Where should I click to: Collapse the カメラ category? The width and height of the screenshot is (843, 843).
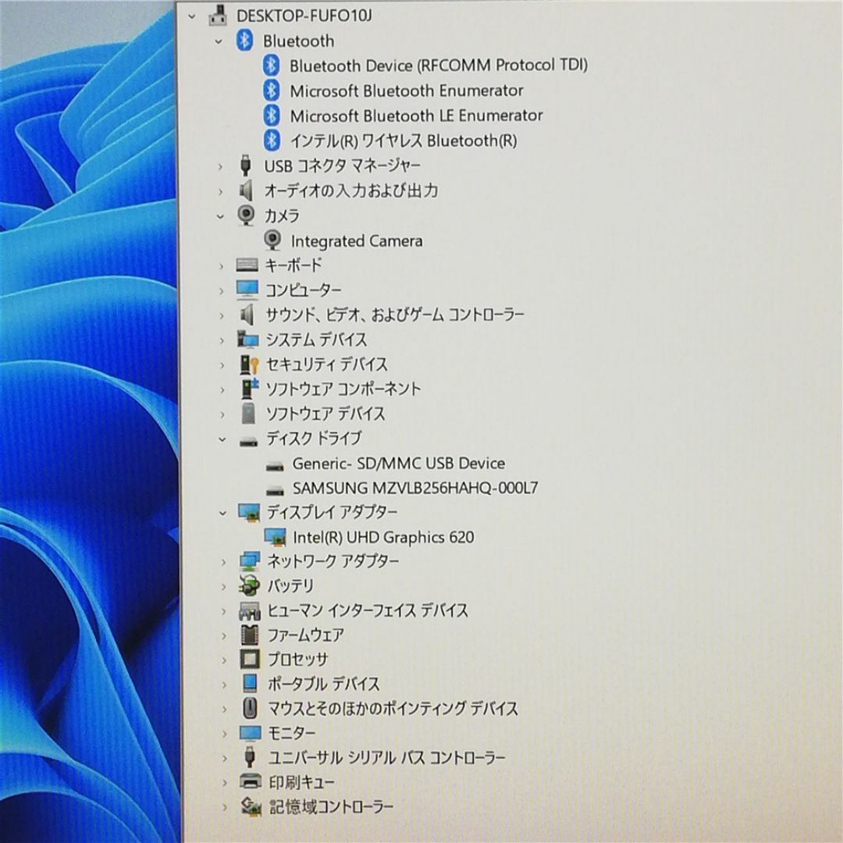220,217
